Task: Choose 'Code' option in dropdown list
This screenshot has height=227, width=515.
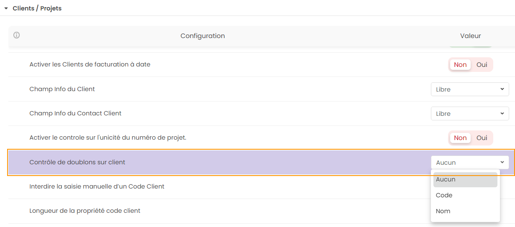Action: click(465, 195)
